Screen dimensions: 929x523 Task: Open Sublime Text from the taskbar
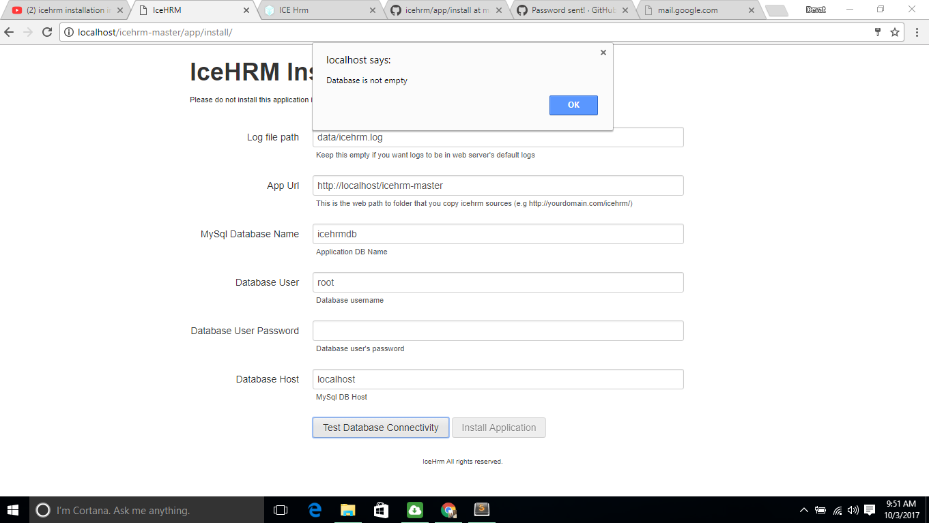coord(482,509)
